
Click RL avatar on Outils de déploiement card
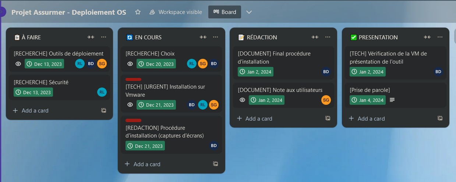80,64
